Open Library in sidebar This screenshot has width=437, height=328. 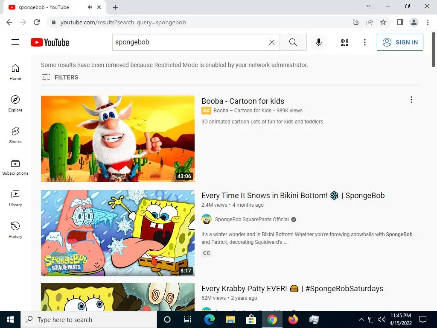[15, 198]
